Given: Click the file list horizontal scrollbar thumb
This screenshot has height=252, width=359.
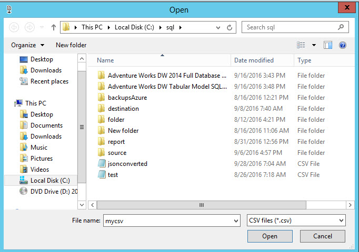Looking at the screenshot, I should [x=202, y=205].
